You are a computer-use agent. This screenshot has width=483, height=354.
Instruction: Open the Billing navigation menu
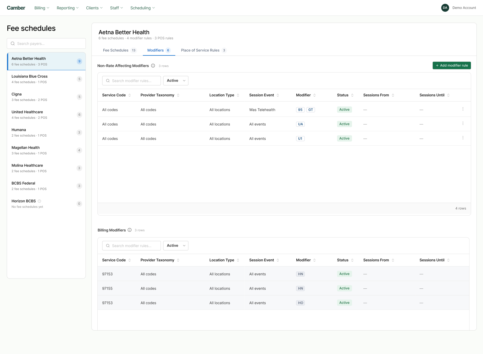pos(42,8)
